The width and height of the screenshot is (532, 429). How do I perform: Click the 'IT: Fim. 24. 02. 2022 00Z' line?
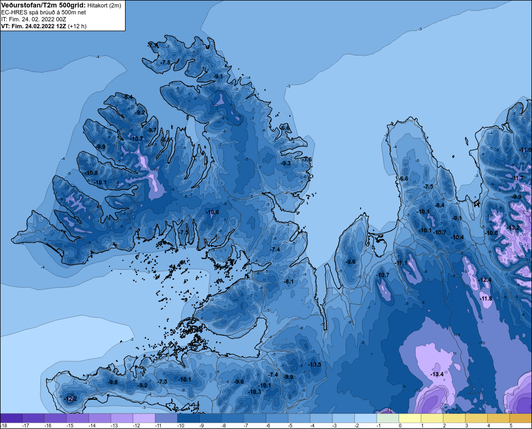pos(34,19)
